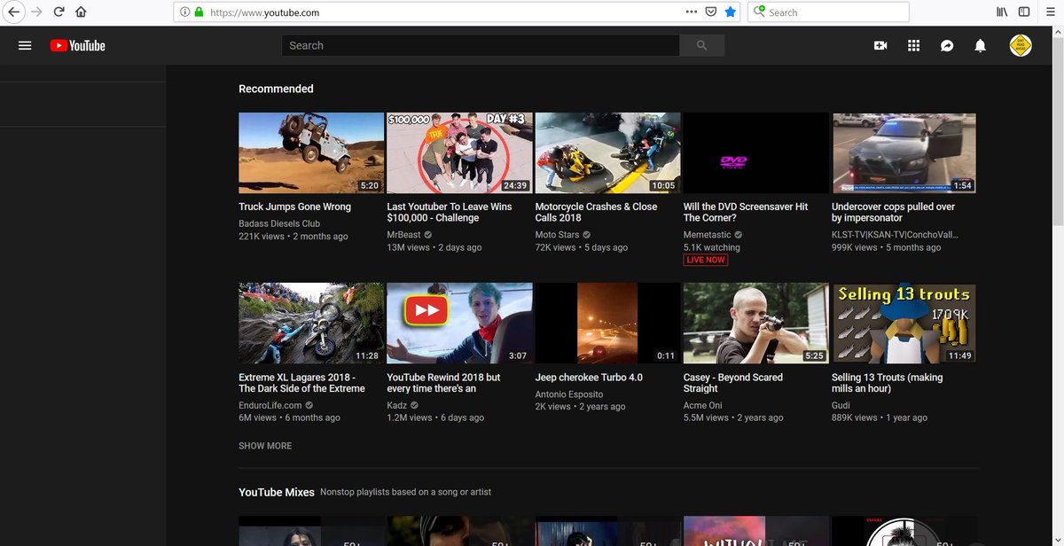Screen dimensions: 1064x546
Task: Open Undercover cops video thumbnail
Action: tap(904, 152)
